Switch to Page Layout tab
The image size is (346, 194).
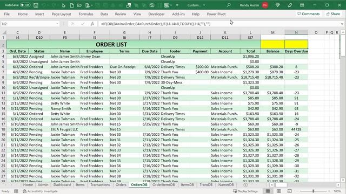tap(61, 14)
